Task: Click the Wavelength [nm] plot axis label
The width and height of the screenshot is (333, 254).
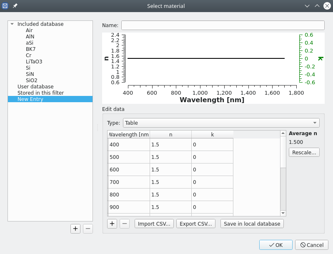Action: 212,100
